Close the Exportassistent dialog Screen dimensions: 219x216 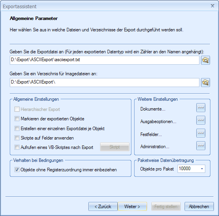point(212,6)
